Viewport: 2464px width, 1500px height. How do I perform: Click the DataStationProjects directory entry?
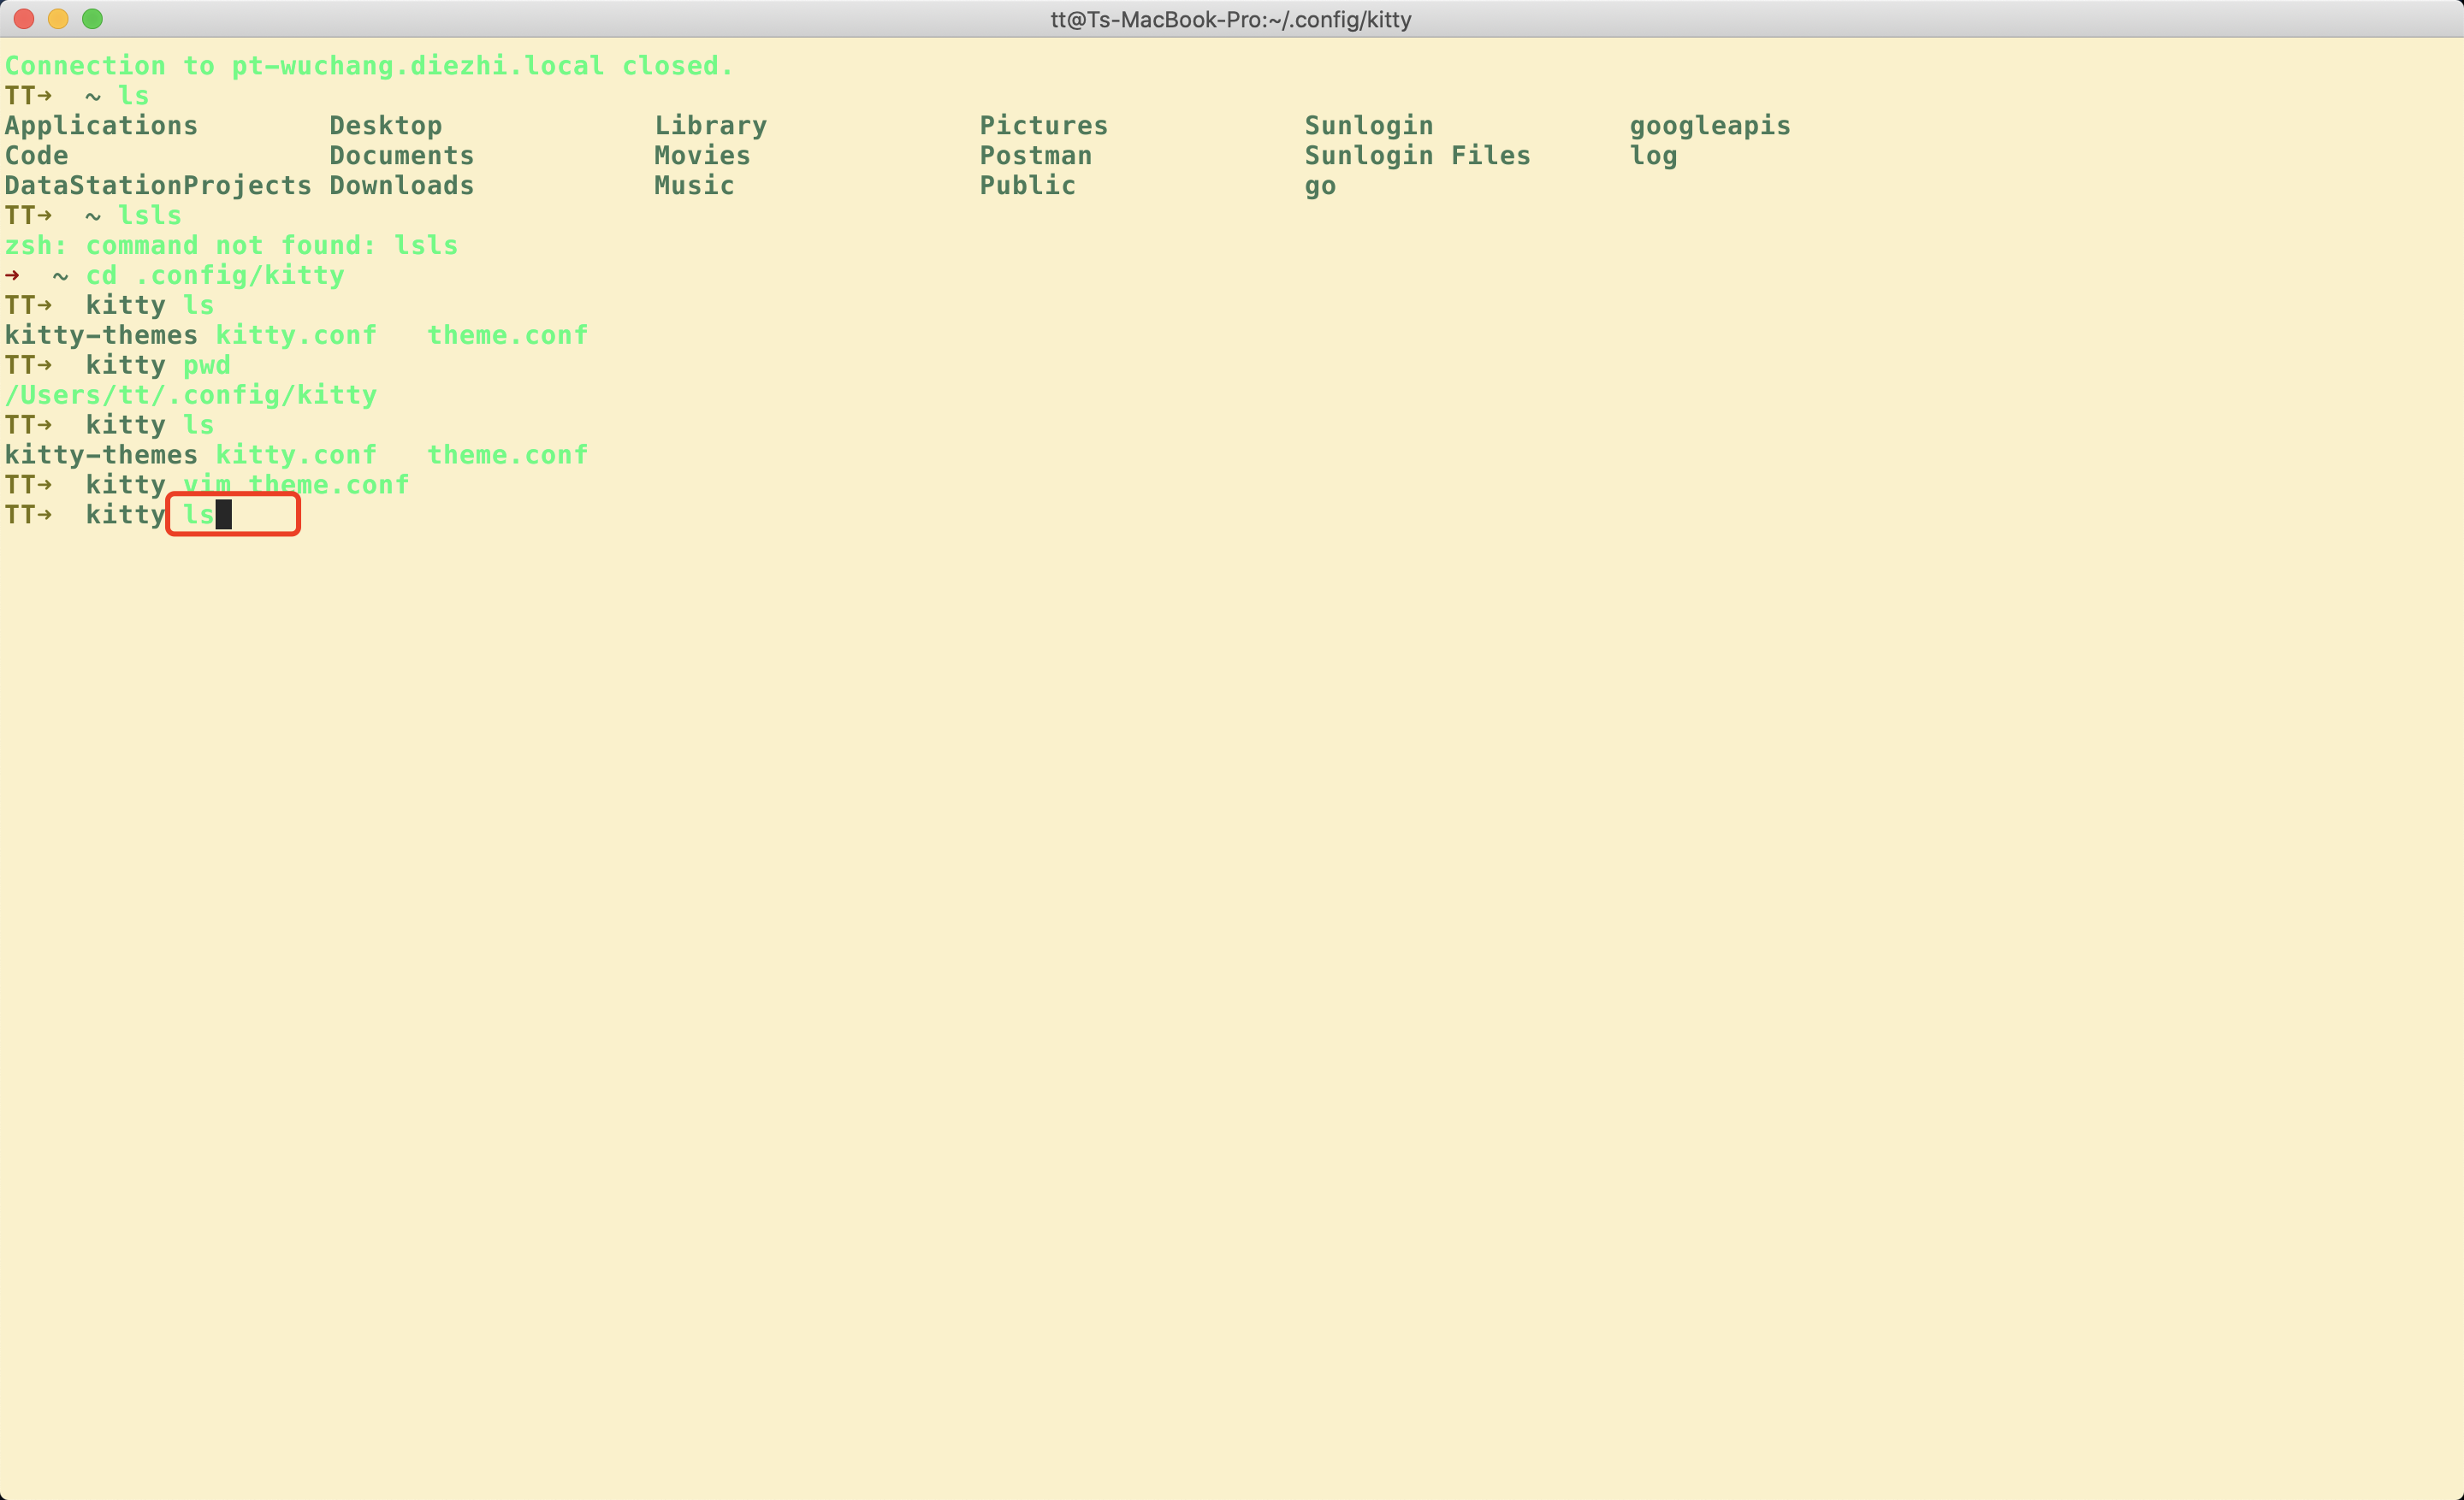click(x=157, y=185)
